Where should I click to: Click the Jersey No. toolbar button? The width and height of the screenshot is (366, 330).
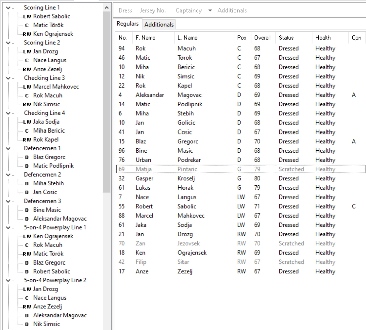click(153, 10)
